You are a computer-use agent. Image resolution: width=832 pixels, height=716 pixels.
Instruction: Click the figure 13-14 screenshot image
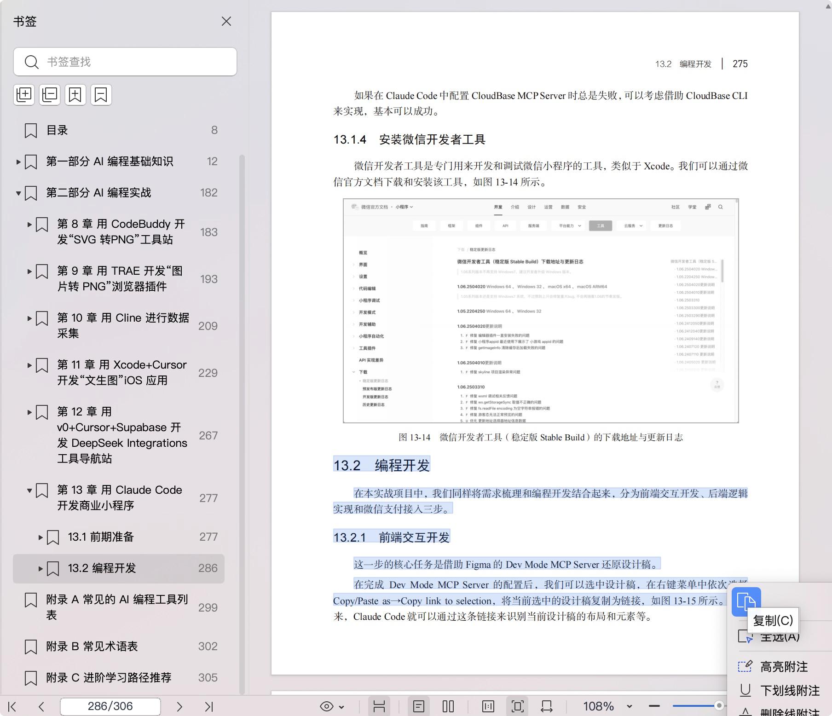pyautogui.click(x=541, y=311)
